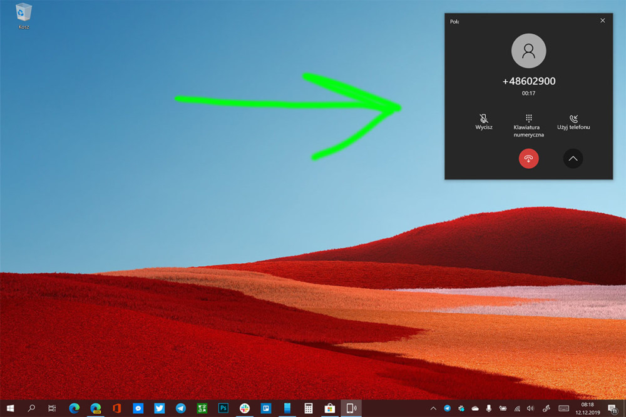Launch Edge Canary from taskbar
This screenshot has width=626, height=417.
pos(95,408)
